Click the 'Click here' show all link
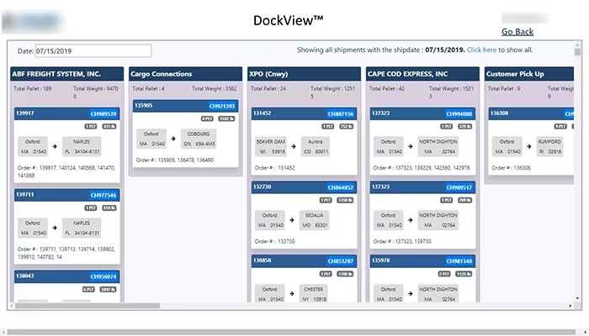 click(481, 50)
